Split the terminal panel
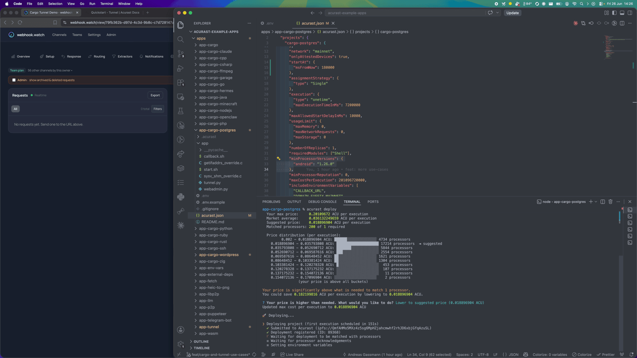The height and width of the screenshot is (358, 637). [603, 202]
